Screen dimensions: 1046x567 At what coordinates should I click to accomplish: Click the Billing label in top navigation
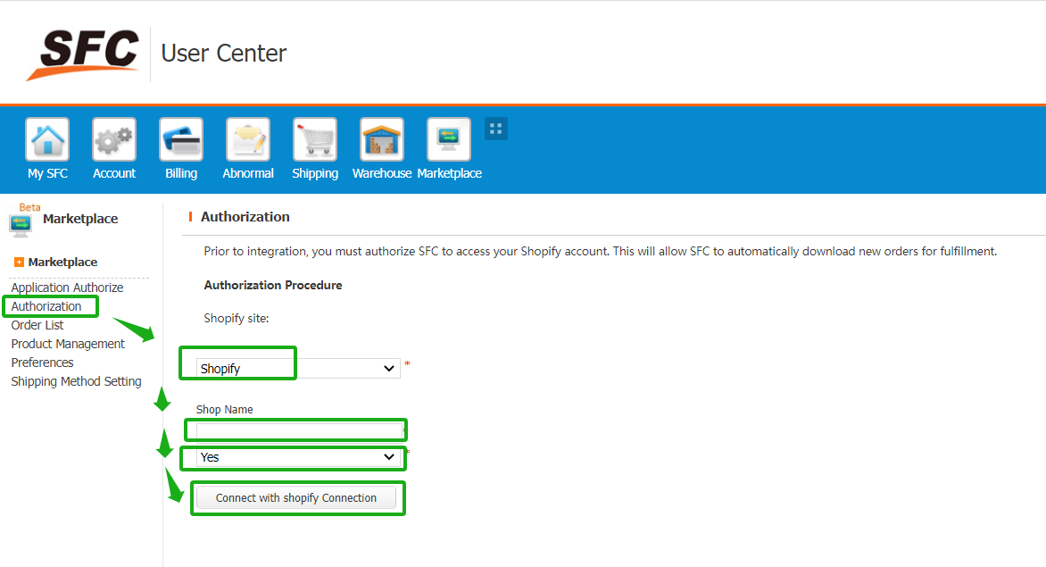(x=181, y=173)
